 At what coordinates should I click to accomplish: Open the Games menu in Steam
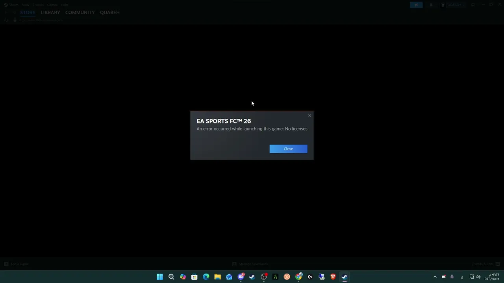tap(52, 5)
